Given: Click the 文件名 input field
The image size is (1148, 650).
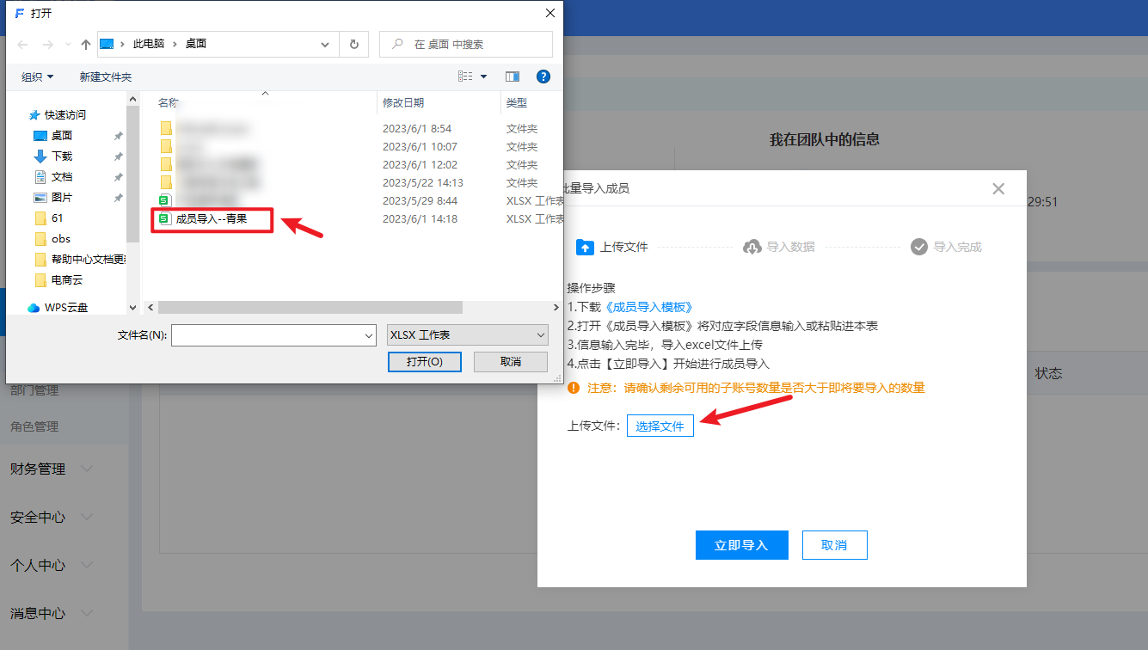Looking at the screenshot, I should (267, 335).
